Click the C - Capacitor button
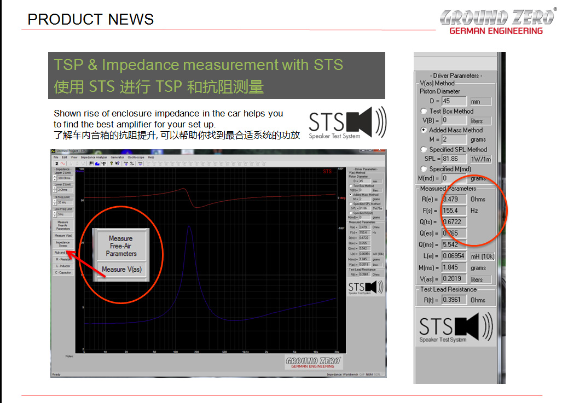The height and width of the screenshot is (403, 562). click(x=63, y=273)
